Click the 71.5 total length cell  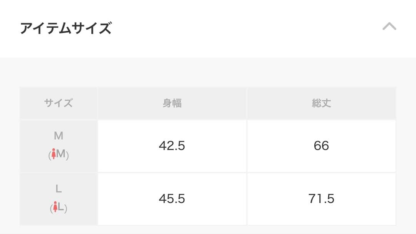tap(321, 199)
